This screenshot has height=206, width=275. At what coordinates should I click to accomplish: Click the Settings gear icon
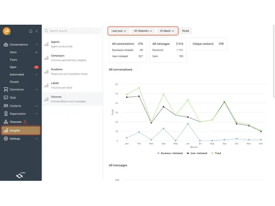(x=6, y=138)
